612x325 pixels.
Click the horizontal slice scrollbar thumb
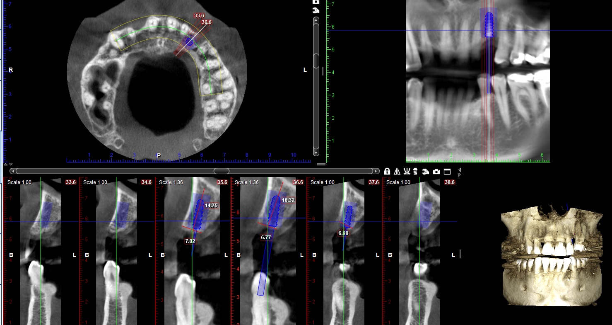tap(222, 171)
